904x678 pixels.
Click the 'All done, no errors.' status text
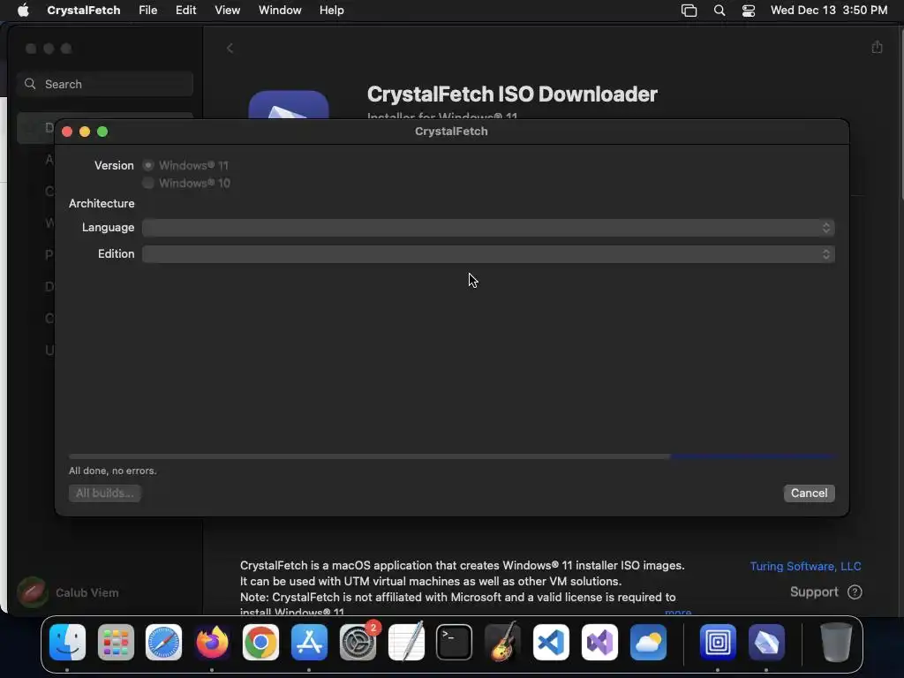pyautogui.click(x=112, y=471)
